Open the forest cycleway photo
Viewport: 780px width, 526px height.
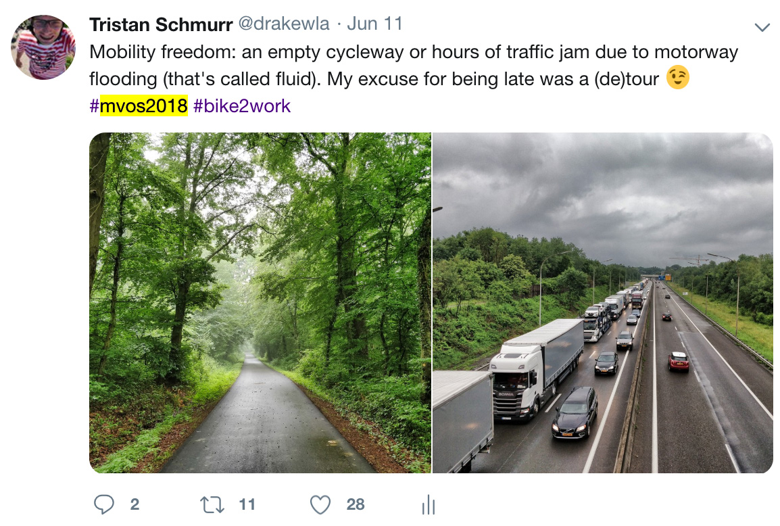pyautogui.click(x=260, y=303)
